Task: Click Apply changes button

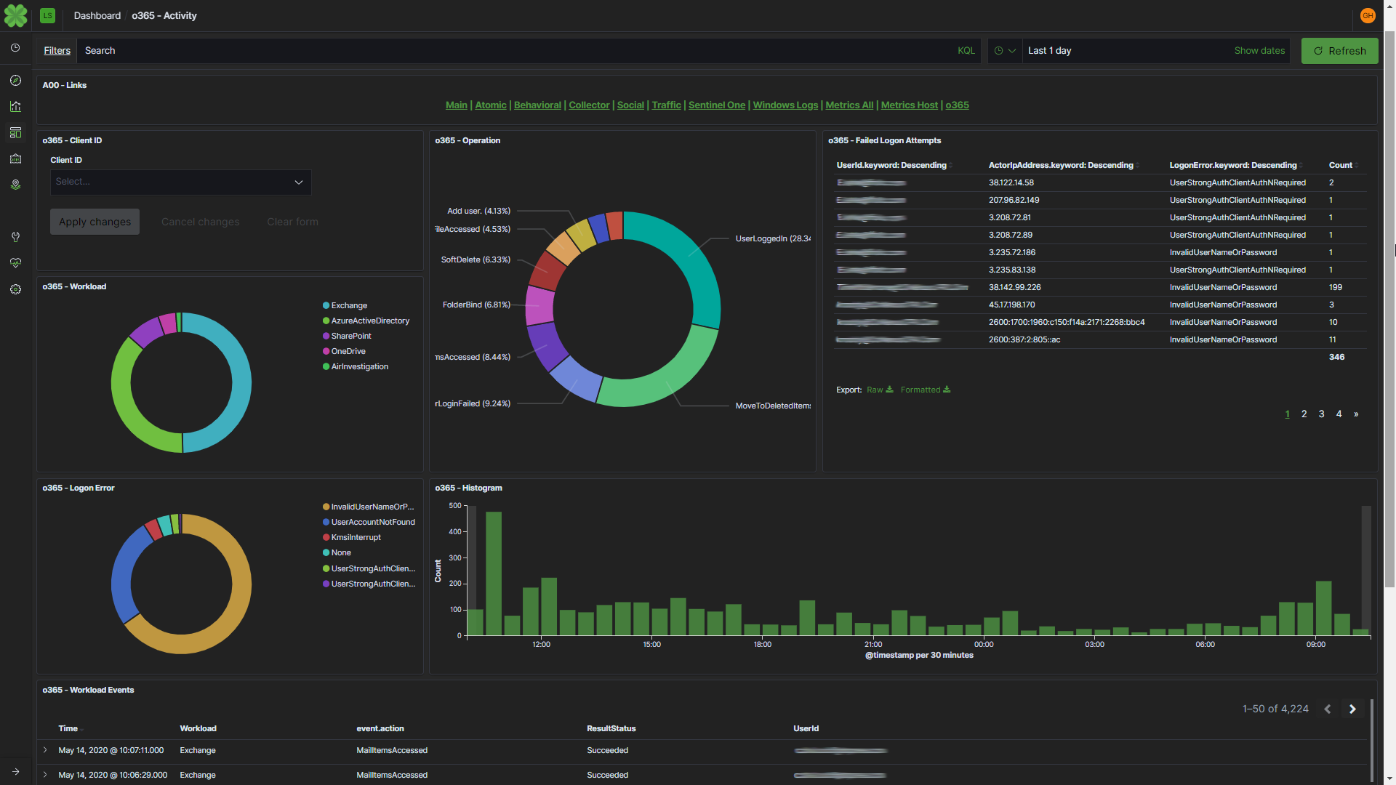Action: [95, 222]
